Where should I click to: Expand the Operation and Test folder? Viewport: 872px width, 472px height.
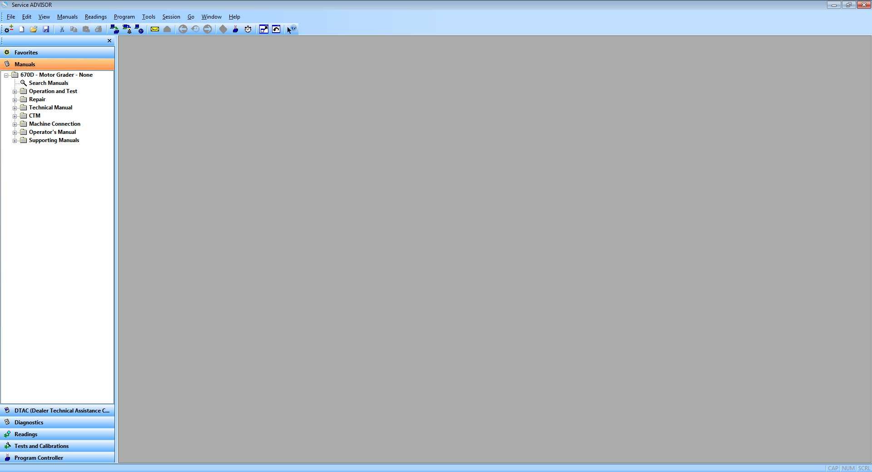(15, 92)
